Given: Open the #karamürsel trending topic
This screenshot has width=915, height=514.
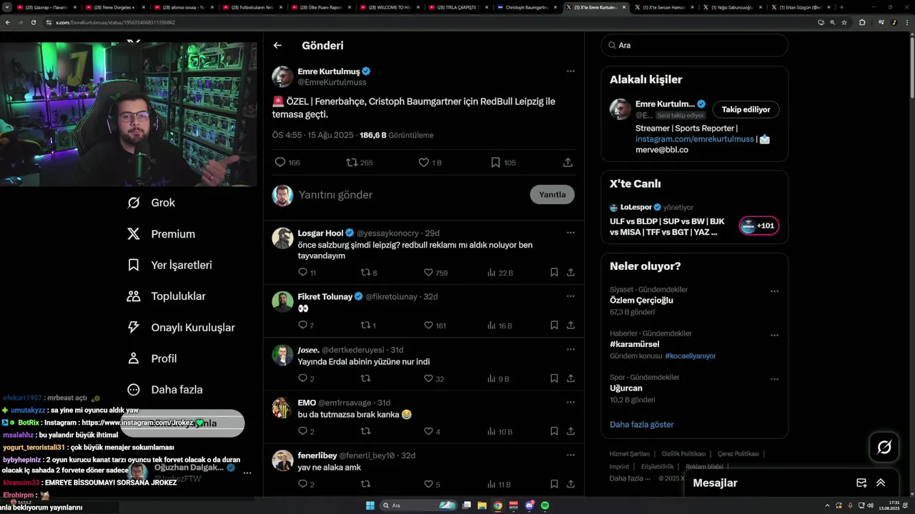Looking at the screenshot, I should (635, 344).
